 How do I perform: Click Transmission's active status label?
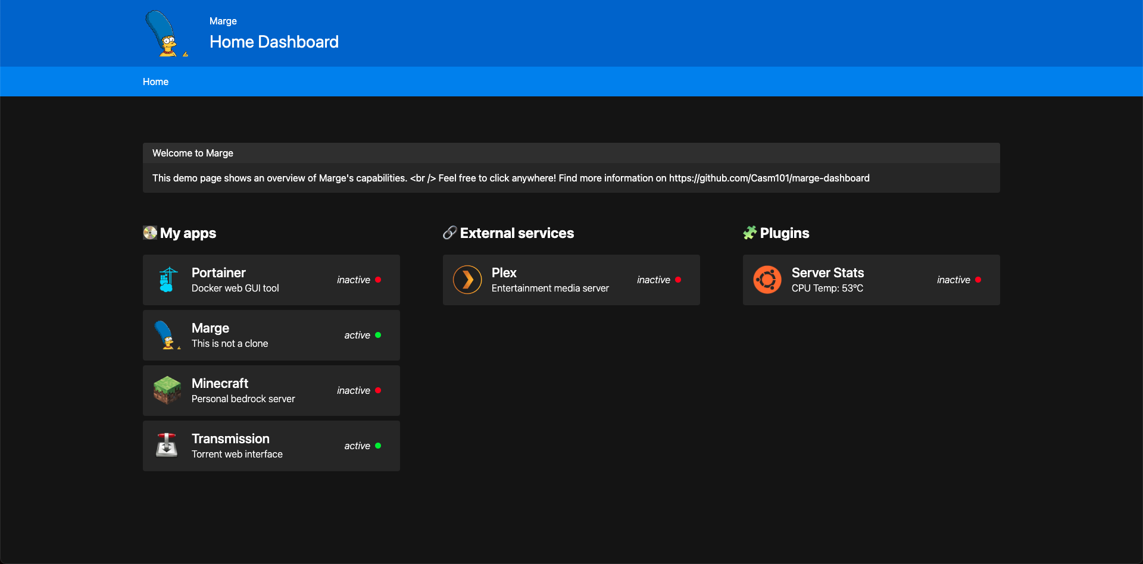[357, 446]
